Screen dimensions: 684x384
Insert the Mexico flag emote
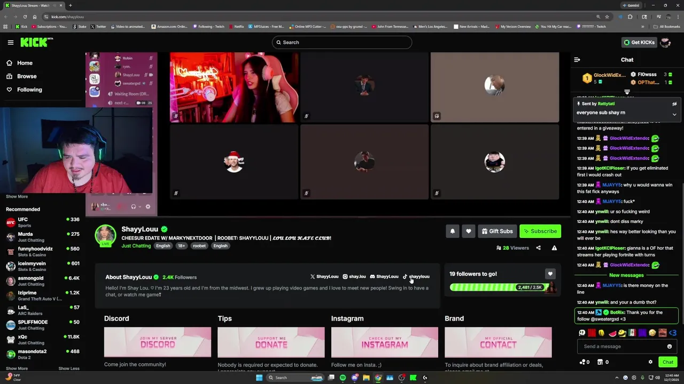pos(632,333)
